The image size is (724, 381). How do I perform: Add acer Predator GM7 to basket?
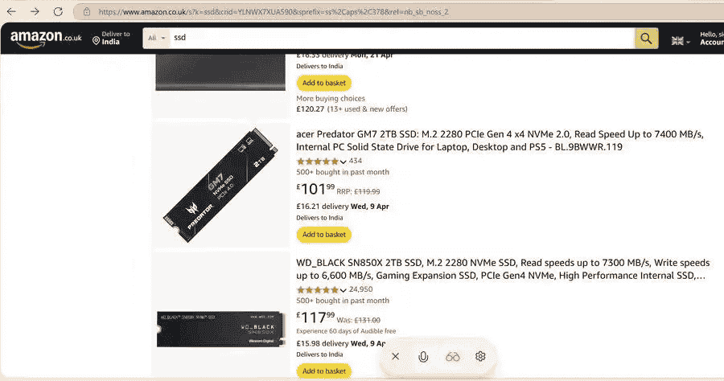pos(324,235)
